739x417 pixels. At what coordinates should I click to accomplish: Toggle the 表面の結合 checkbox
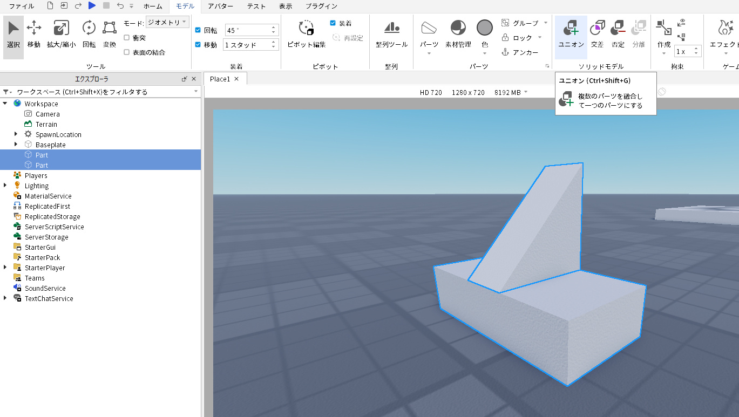(126, 52)
